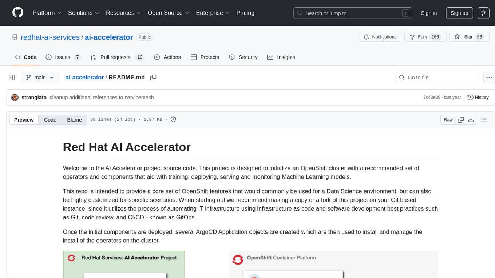Open commit message cleanup additional references
The width and height of the screenshot is (495, 278).
tap(102, 97)
